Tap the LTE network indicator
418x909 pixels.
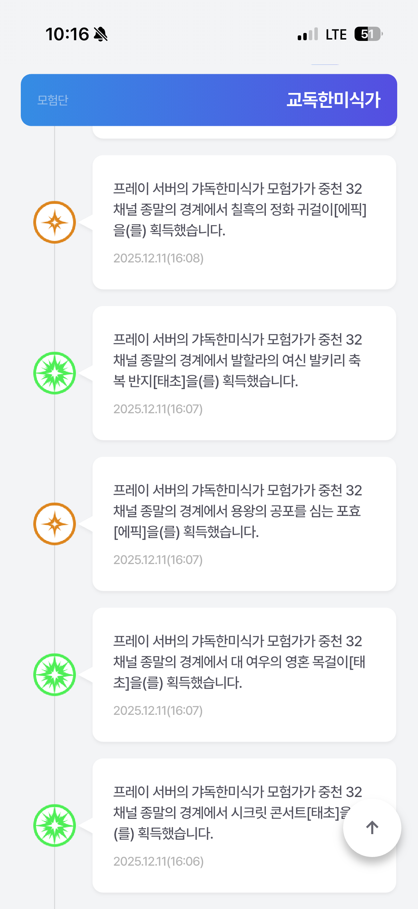[336, 35]
